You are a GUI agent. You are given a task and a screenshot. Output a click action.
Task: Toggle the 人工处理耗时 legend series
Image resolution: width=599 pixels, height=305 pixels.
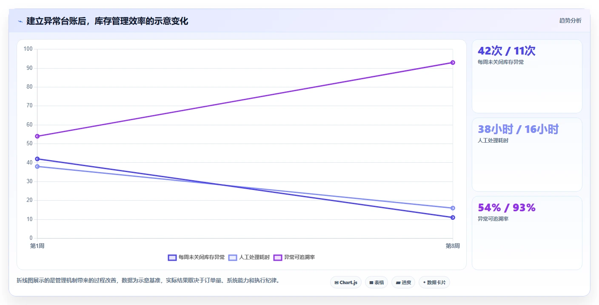coord(249,257)
